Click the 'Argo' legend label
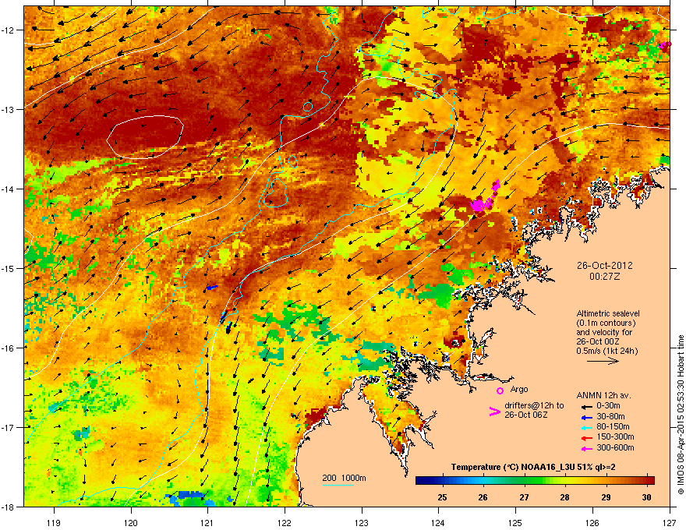 (519, 389)
